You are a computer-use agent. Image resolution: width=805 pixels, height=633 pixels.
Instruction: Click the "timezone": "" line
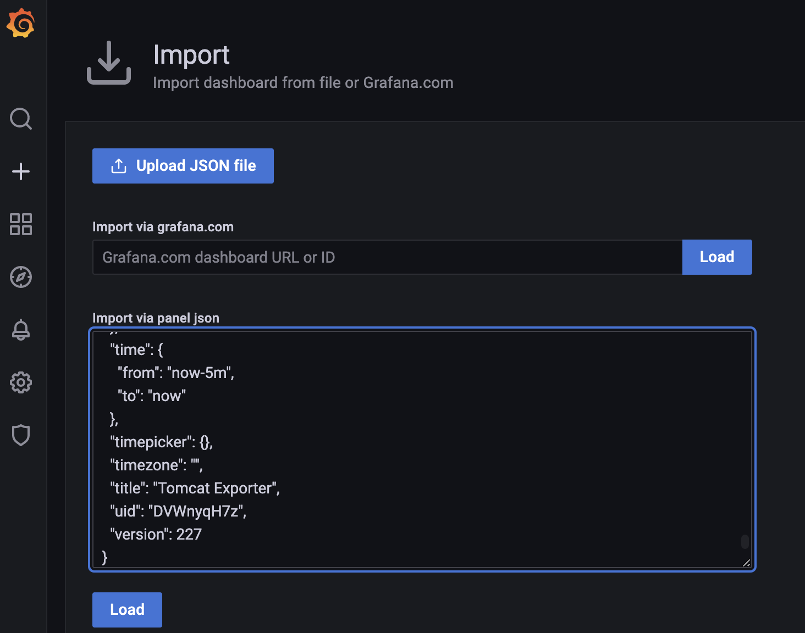(157, 465)
